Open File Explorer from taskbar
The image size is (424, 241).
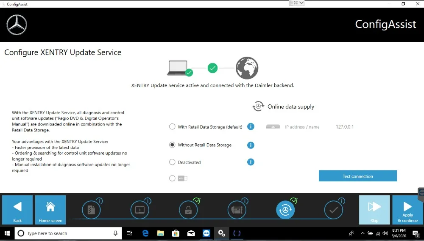(161, 233)
